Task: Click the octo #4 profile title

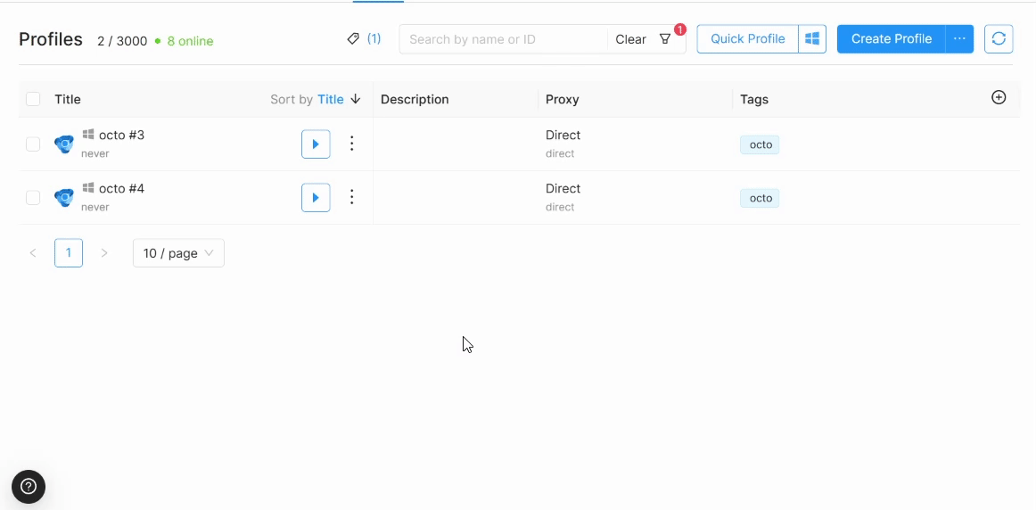Action: [121, 188]
